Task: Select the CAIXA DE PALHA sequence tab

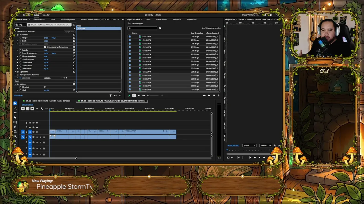Action: (48, 101)
